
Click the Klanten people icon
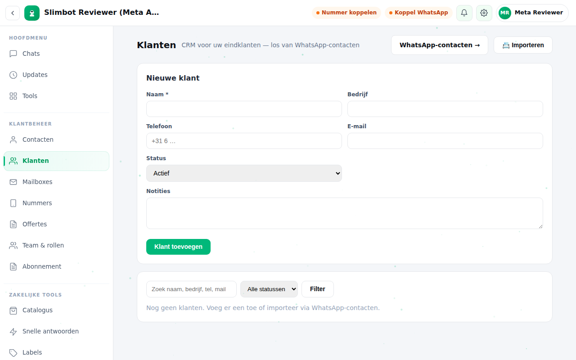(x=13, y=161)
